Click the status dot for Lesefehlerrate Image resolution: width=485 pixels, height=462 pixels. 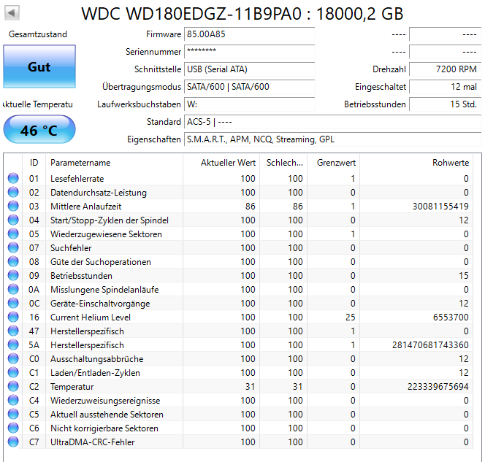tap(13, 178)
